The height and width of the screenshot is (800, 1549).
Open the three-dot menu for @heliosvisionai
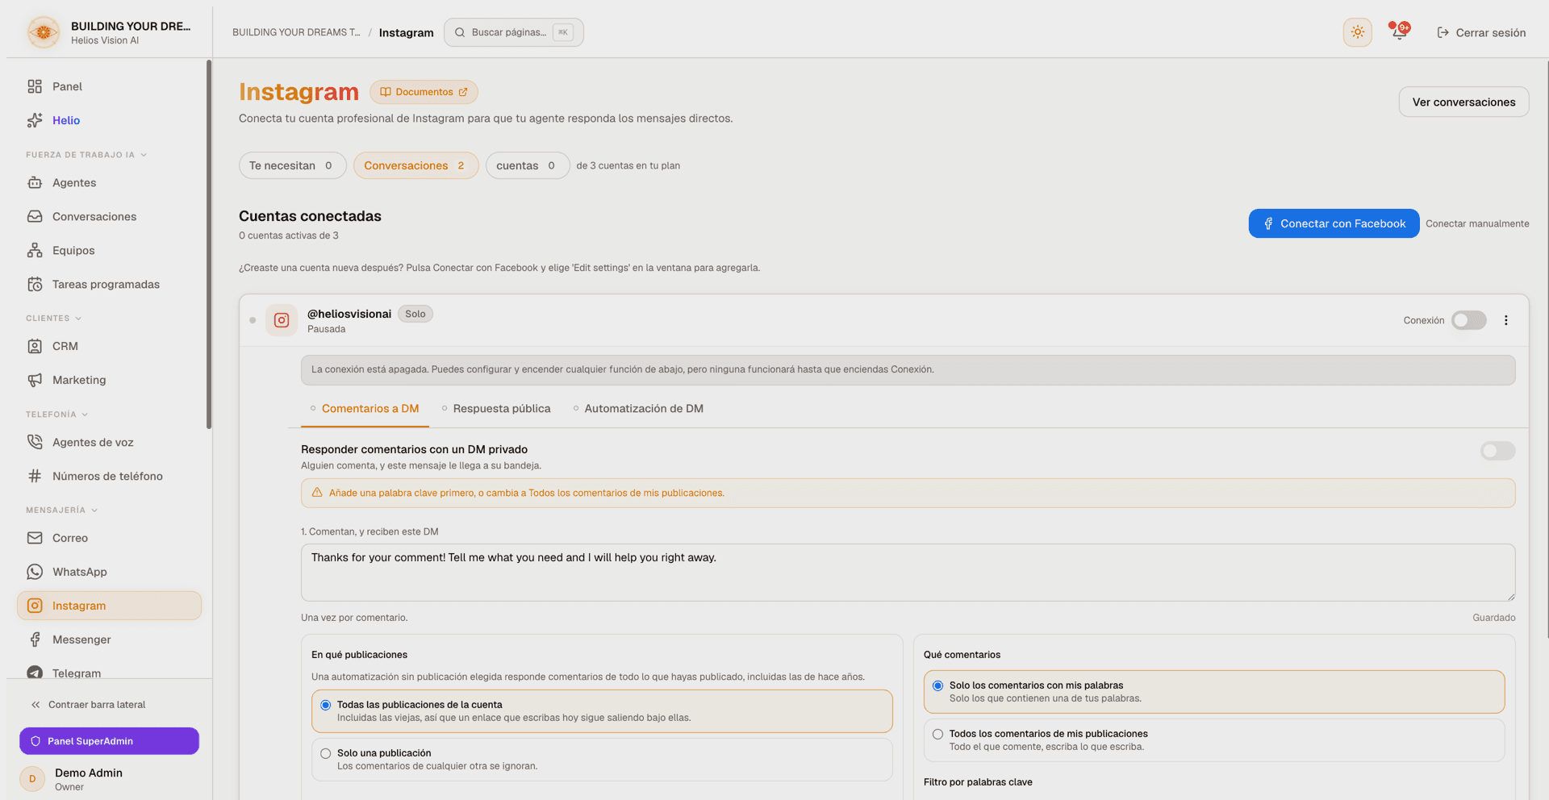pos(1505,320)
